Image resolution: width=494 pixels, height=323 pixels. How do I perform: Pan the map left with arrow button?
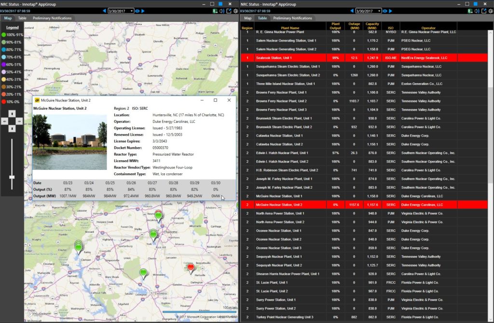coord(5,121)
